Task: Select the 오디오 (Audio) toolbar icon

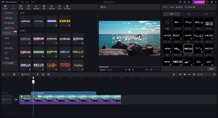Action: pos(28,7)
